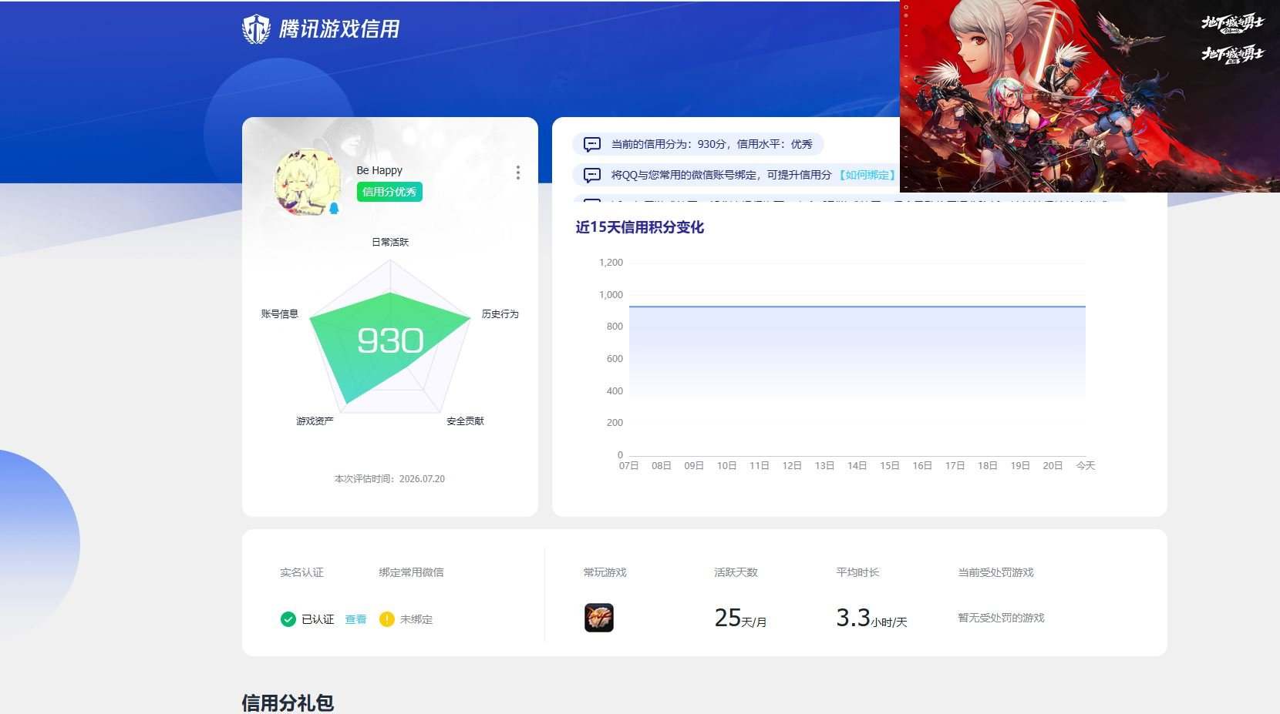Click the 日常活跃 radar label

390,242
